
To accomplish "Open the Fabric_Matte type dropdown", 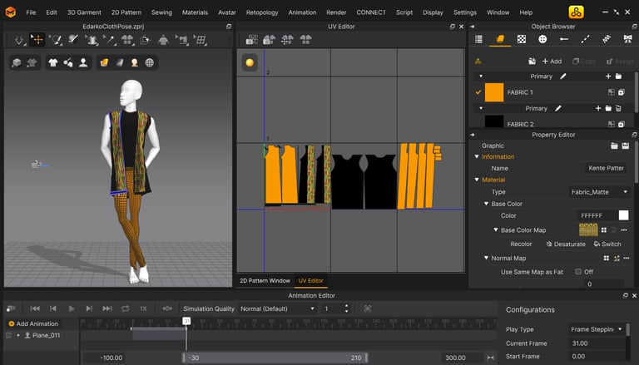I will tap(598, 192).
